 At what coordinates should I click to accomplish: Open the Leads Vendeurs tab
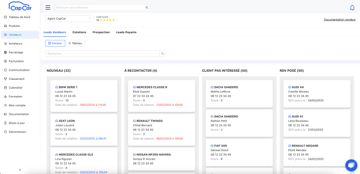[x=54, y=32]
